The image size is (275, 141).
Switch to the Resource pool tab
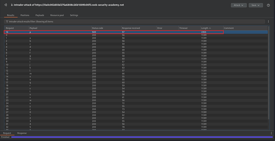click(57, 15)
